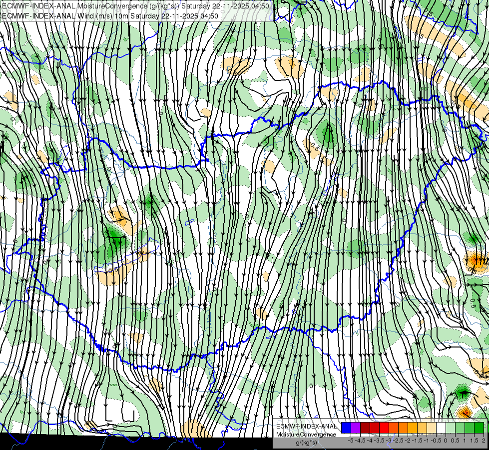Screen dimensions: 489x450
Task: Select the green swatch between 1 and 1.5
Action: point(470,427)
